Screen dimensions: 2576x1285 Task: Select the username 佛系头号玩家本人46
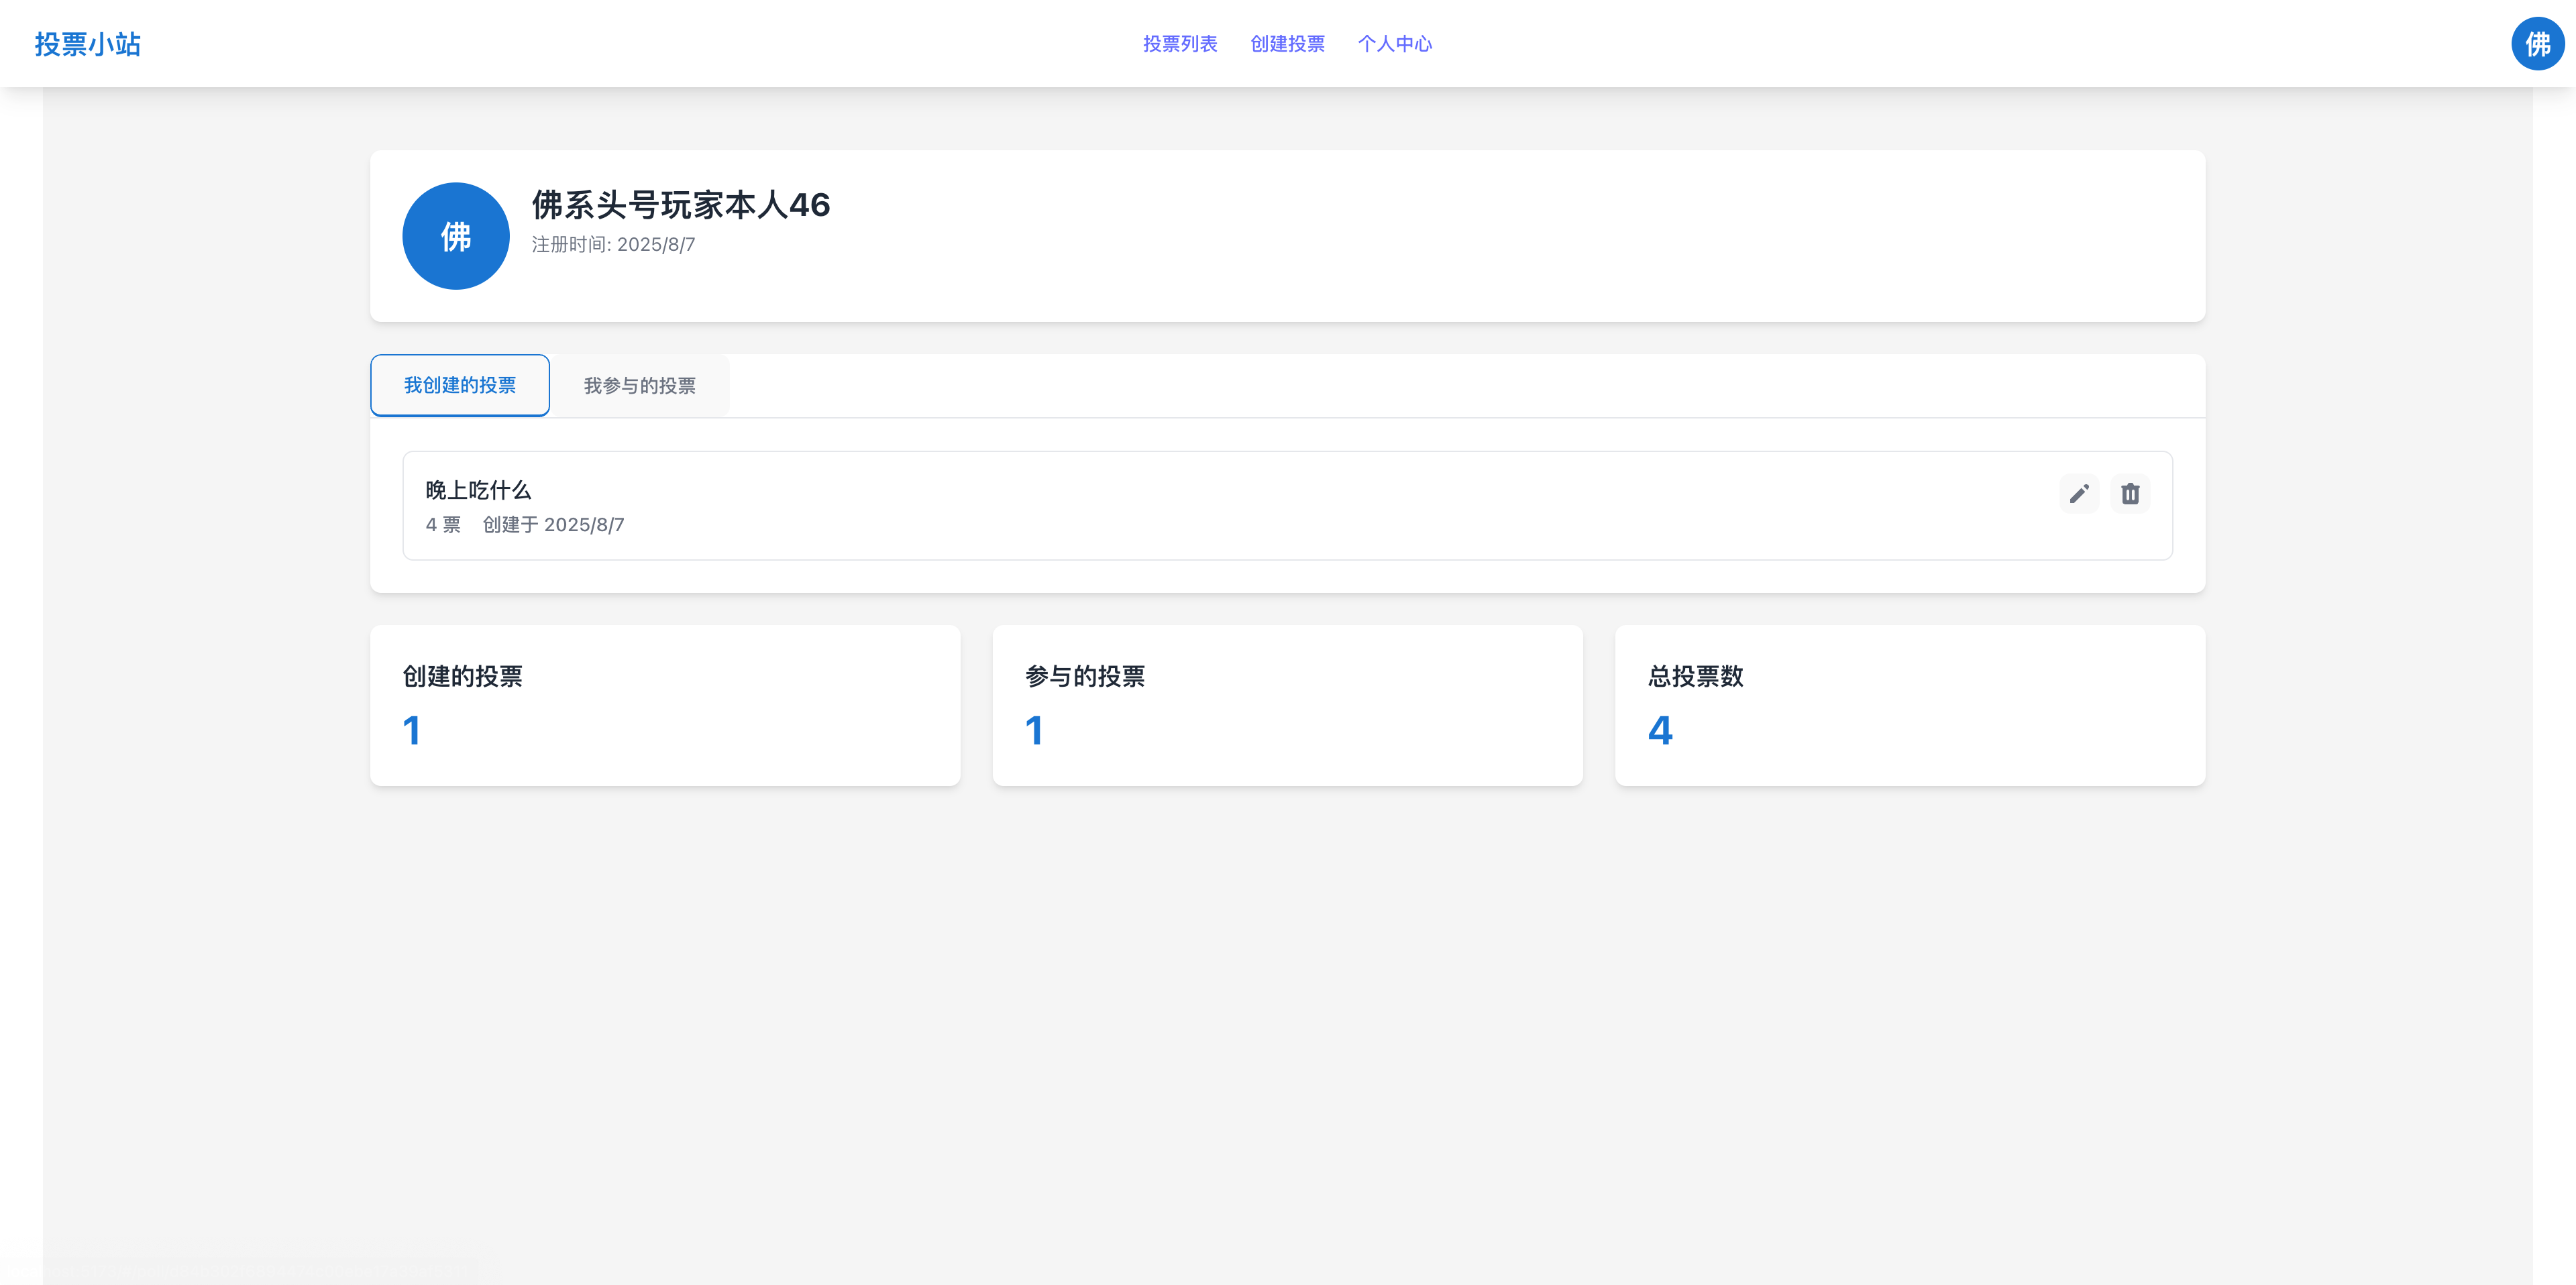coord(681,205)
